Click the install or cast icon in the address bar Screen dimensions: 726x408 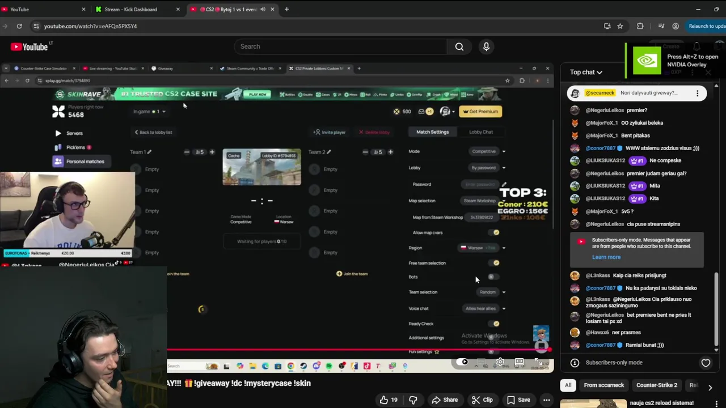pyautogui.click(x=607, y=26)
